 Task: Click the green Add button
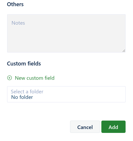click(113, 127)
